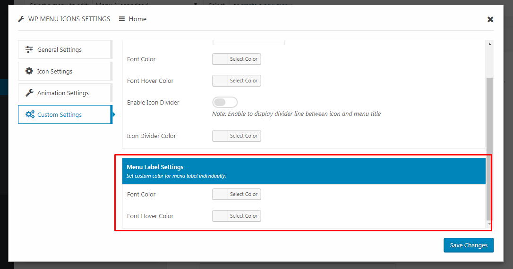The image size is (513, 269).
Task: Click the upper Font Hover Color swatch preview
Action: (220, 81)
